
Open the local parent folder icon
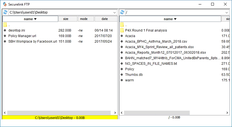tap(5, 25)
